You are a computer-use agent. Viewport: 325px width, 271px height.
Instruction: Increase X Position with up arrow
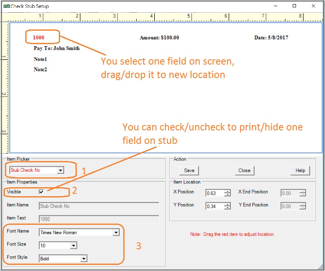tap(227, 191)
